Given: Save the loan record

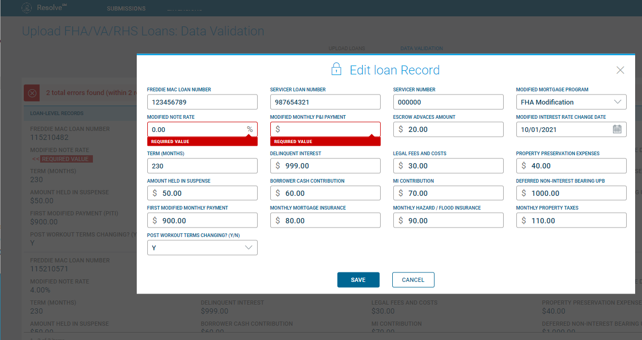Looking at the screenshot, I should [x=358, y=280].
